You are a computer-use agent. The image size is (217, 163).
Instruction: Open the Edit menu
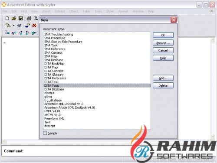14,11
